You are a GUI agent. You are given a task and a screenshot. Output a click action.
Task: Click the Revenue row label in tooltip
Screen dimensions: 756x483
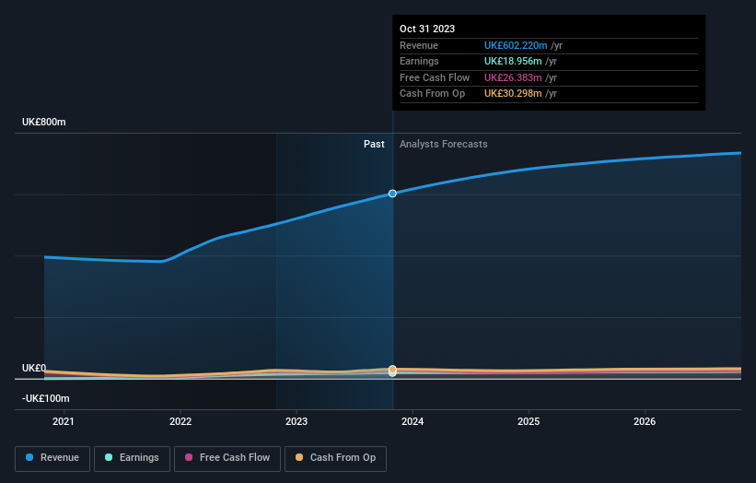(419, 45)
